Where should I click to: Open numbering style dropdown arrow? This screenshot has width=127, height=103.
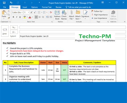47,12
